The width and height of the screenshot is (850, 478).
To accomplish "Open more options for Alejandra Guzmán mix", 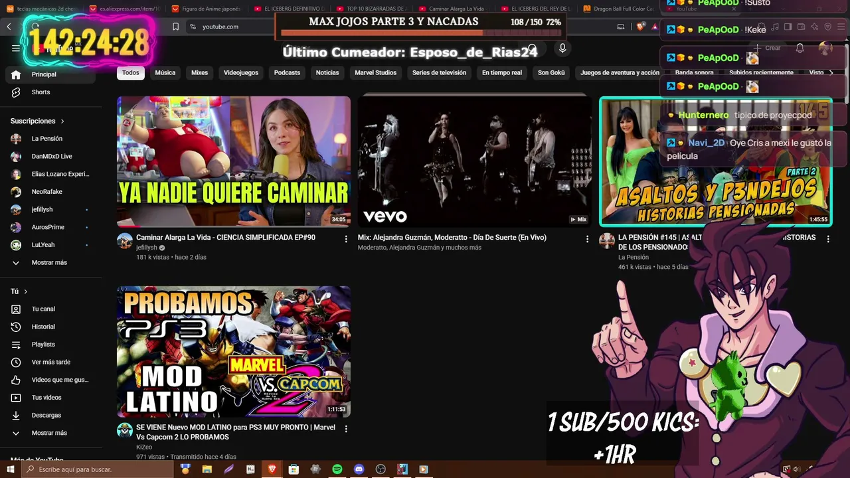I will click(x=587, y=239).
